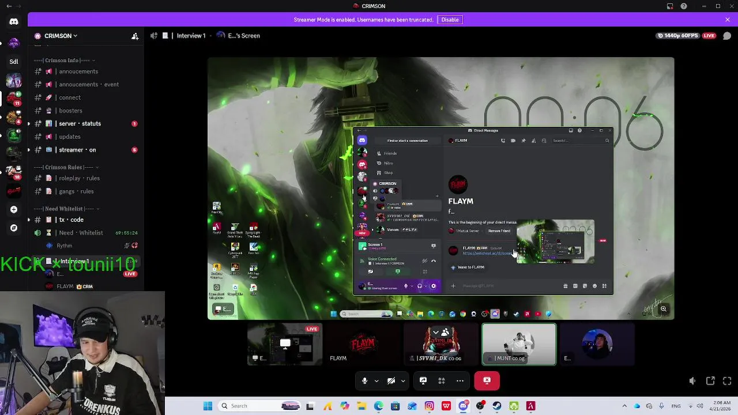Click Interview 1 channel title in header
The height and width of the screenshot is (415, 738).
click(191, 36)
